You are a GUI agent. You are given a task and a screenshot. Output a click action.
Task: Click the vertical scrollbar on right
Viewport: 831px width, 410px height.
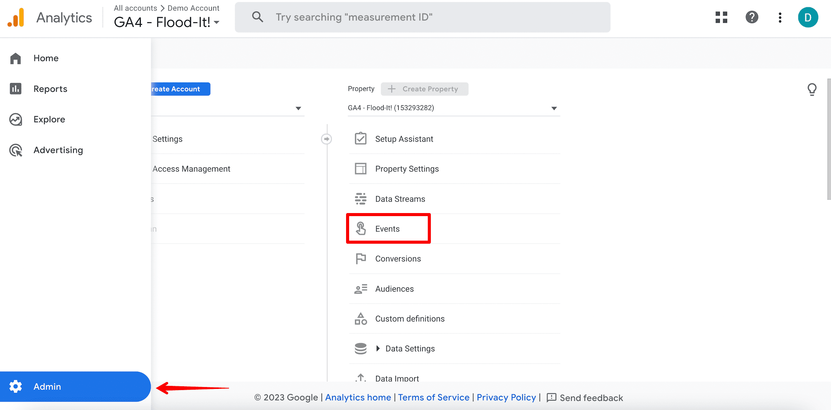coord(829,139)
